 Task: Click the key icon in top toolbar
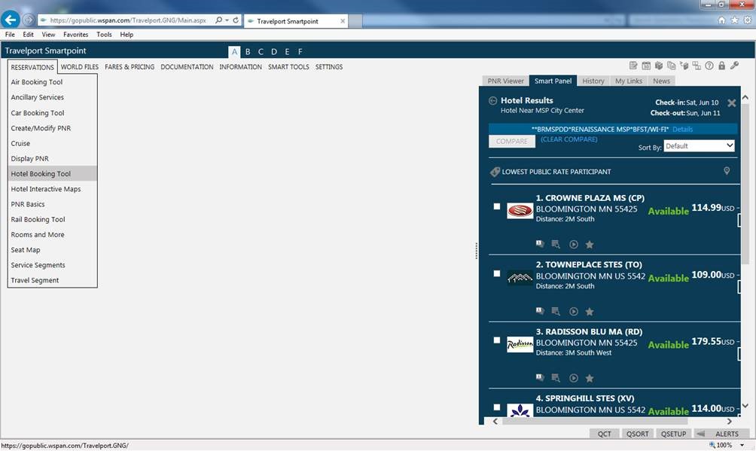click(x=734, y=66)
